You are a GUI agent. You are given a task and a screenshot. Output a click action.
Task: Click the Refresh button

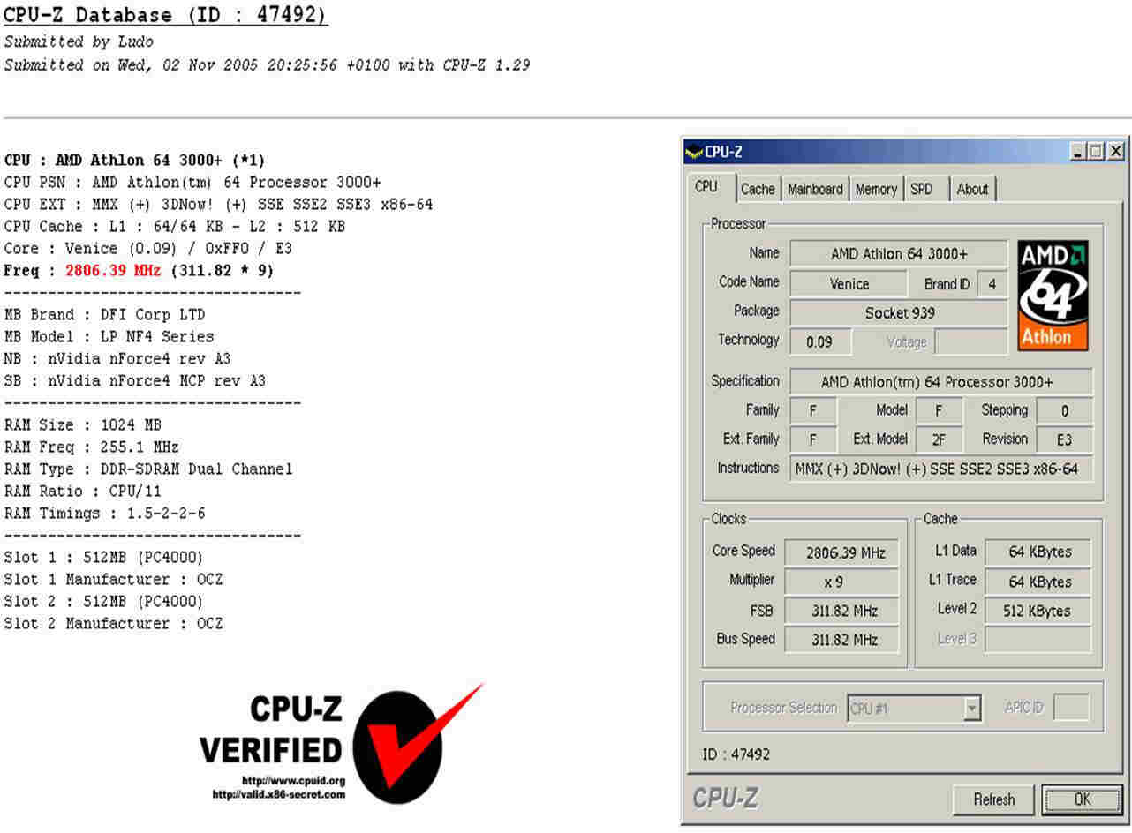coord(993,799)
